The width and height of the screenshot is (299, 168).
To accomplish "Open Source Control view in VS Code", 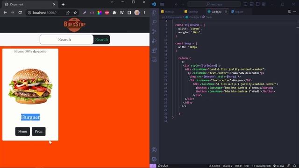I will 154,31.
